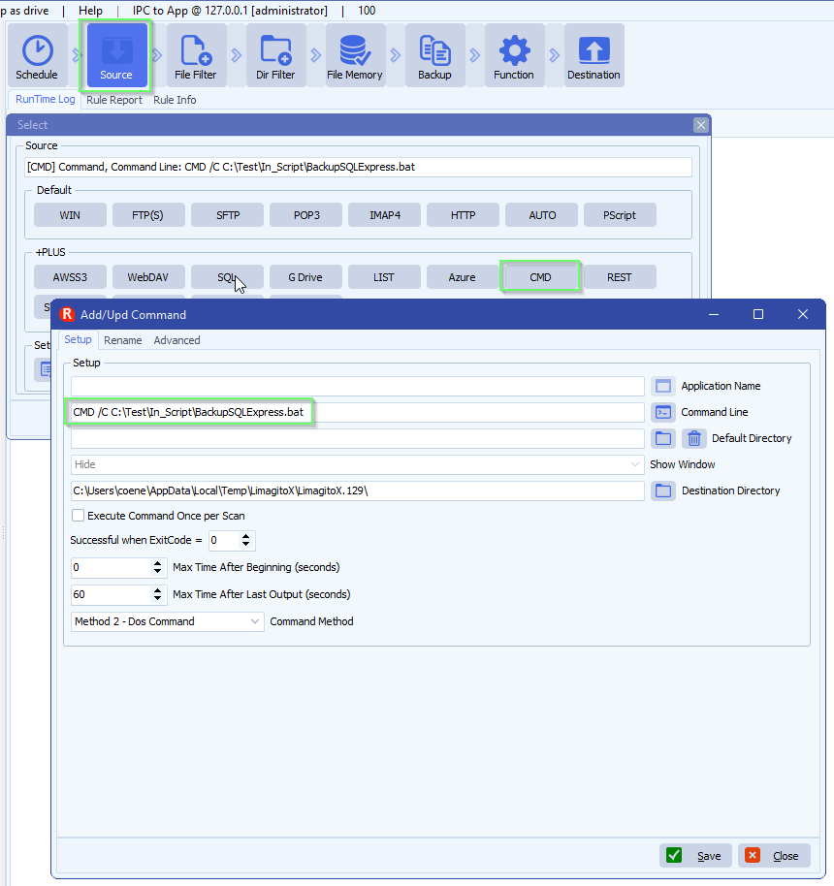Open the Destination settings
The image size is (834, 886).
pos(593,55)
